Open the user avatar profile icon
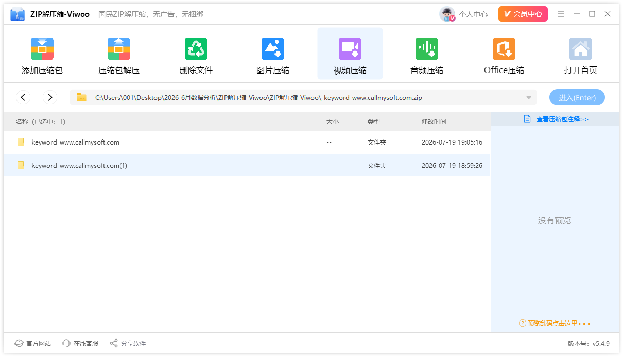The width and height of the screenshot is (623, 357). point(447,14)
